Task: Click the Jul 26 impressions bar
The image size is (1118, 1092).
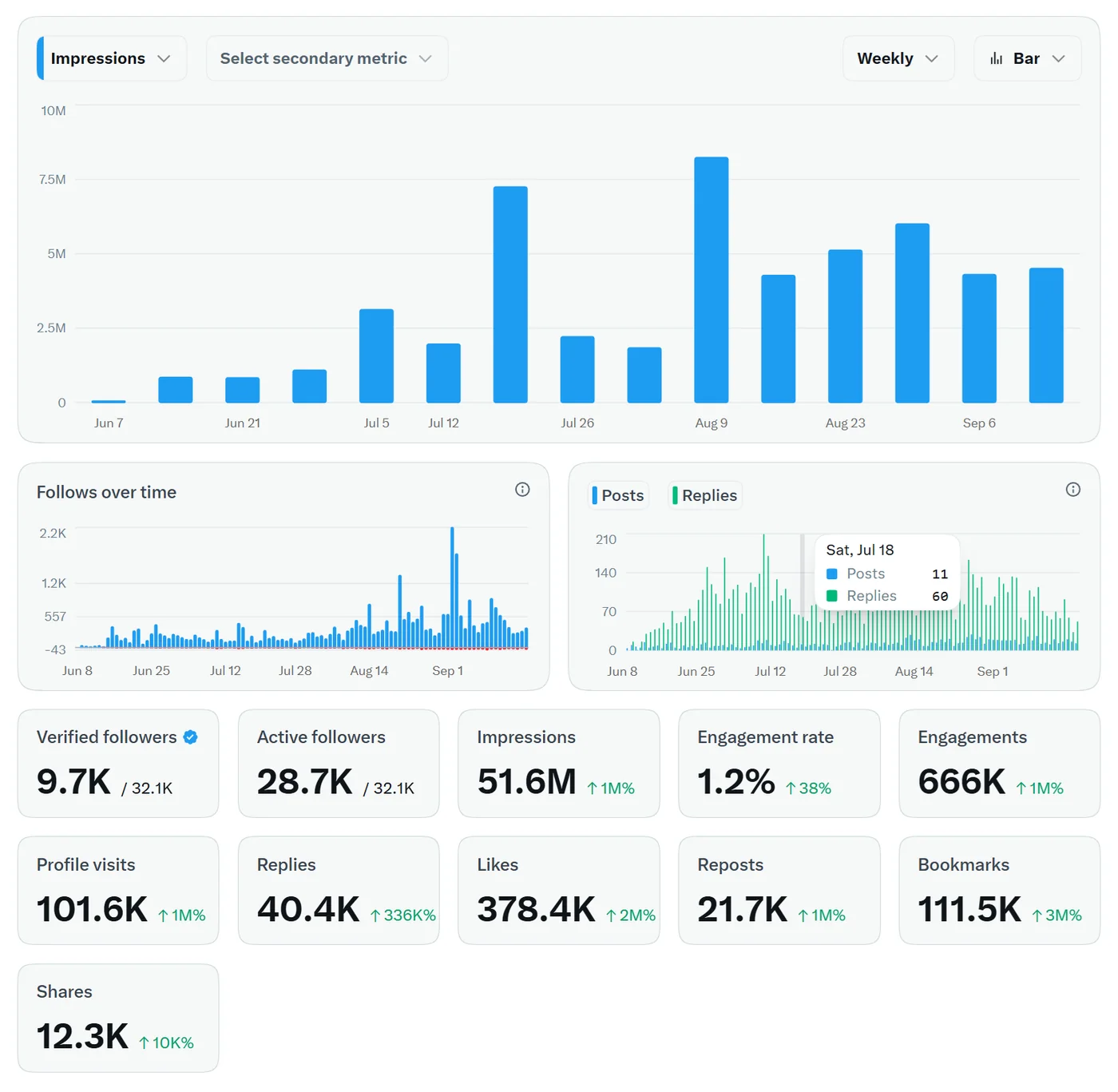Action: point(577,369)
